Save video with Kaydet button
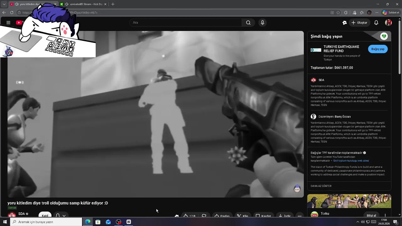This screenshot has width=402, height=226. (x=263, y=216)
